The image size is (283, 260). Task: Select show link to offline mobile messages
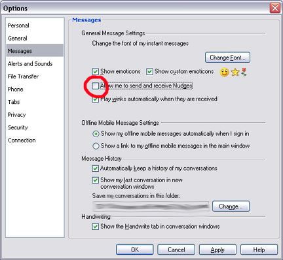click(96, 146)
